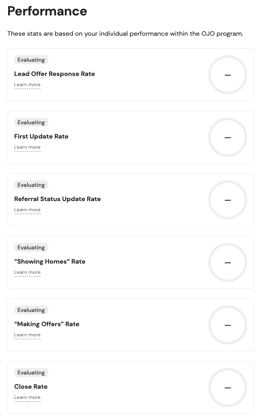Viewport: 259px width, 420px height.
Task: Select the Referral Status Update Rate gauge circle
Action: tap(228, 200)
